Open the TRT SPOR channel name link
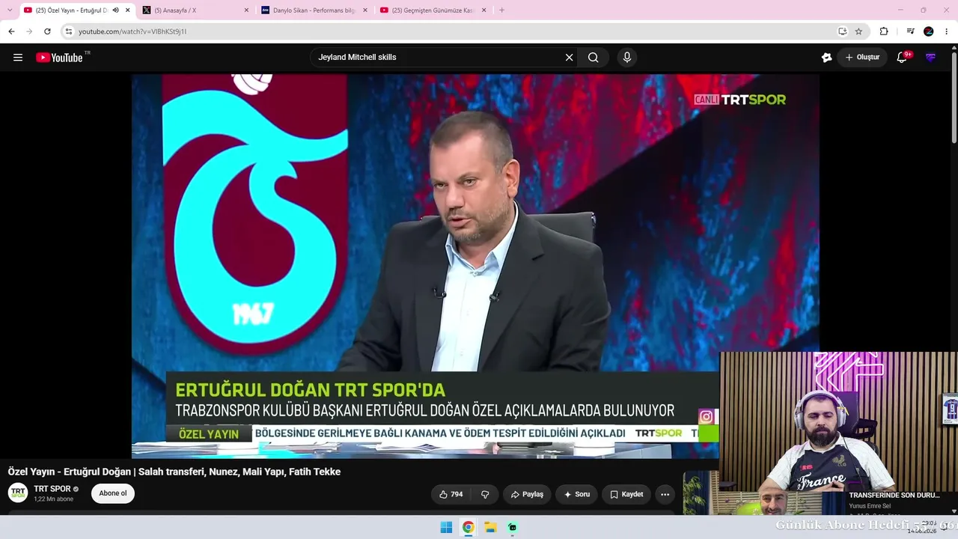The image size is (958, 539). (52, 489)
